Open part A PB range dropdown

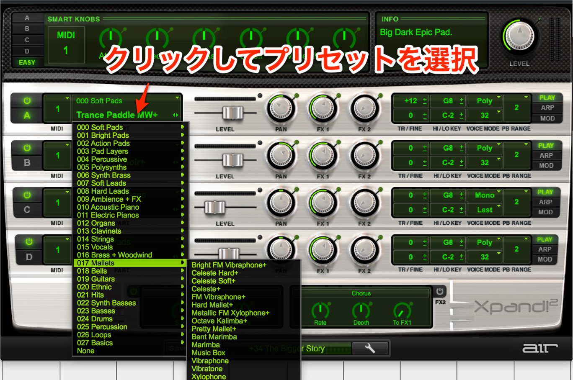(517, 108)
